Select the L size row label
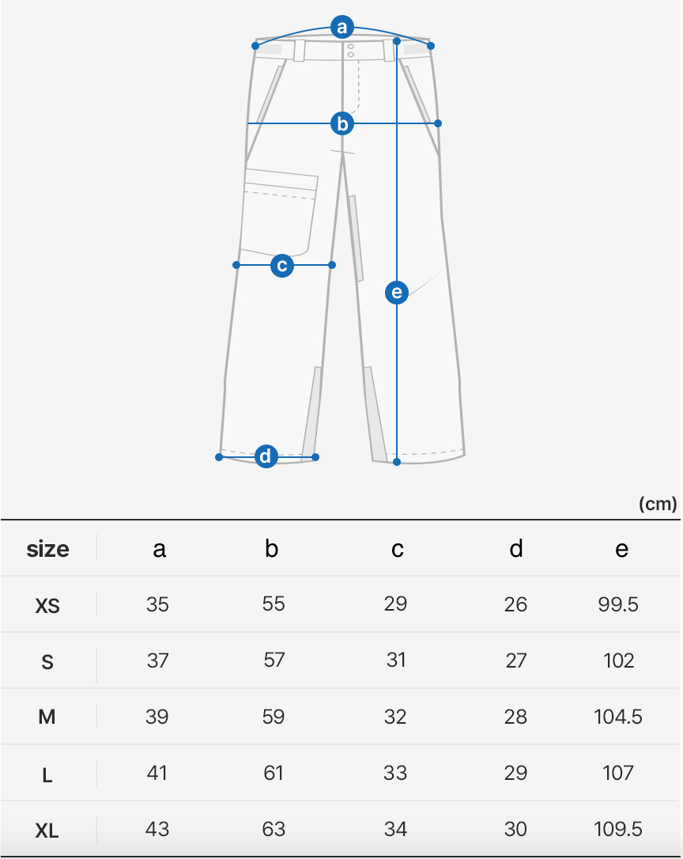This screenshot has height=859, width=683. coord(47,774)
